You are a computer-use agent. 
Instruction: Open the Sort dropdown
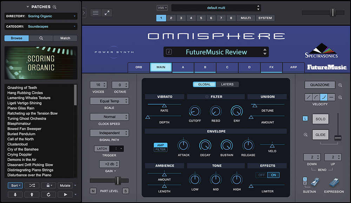coord(15,185)
